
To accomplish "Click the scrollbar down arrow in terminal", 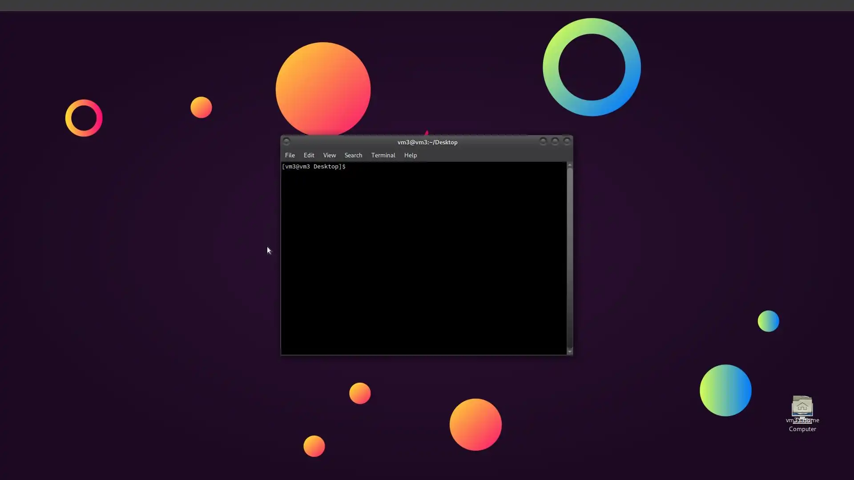I will pos(569,352).
